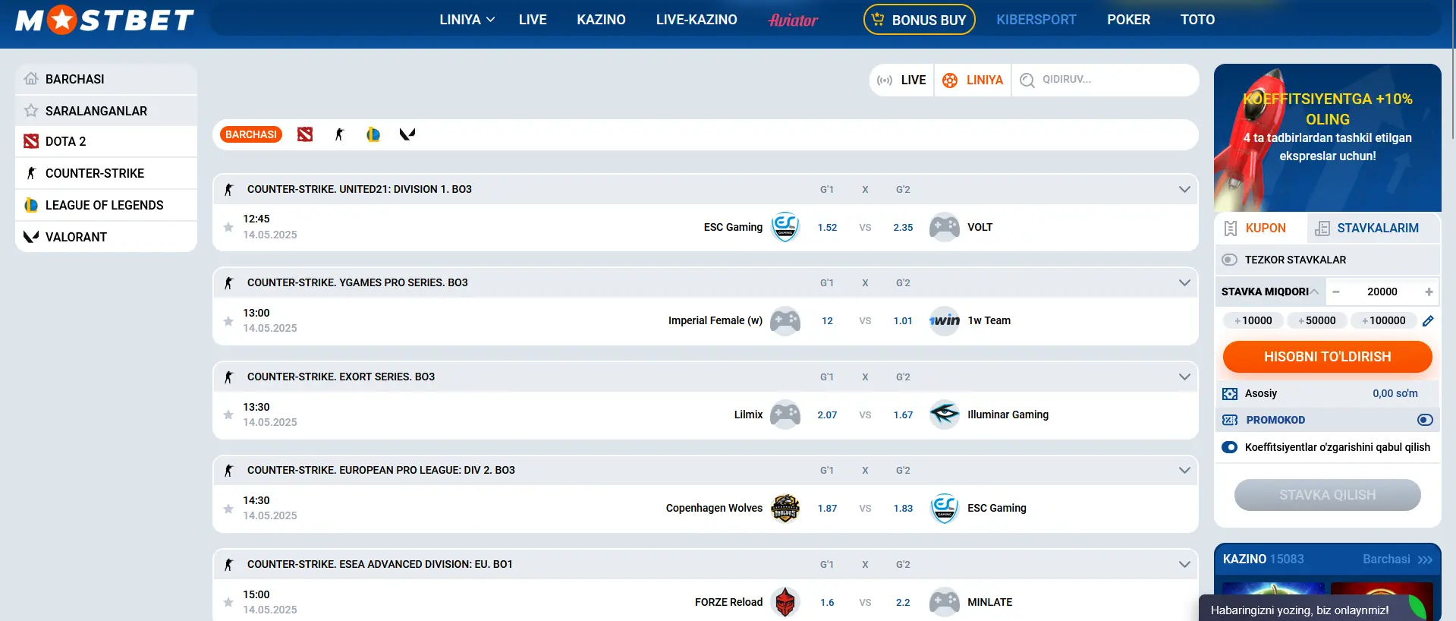The image size is (1456, 621).
Task: Open Aviator game menu item
Action: [x=793, y=20]
